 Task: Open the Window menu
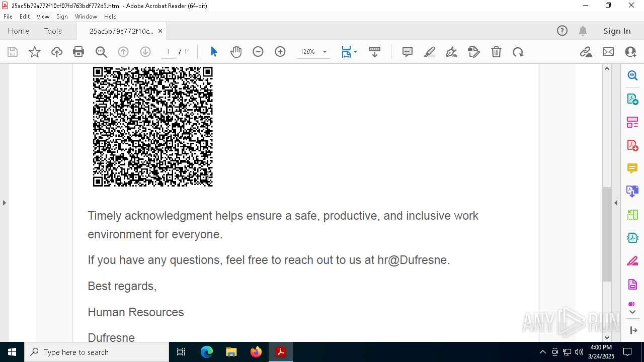coord(86,17)
